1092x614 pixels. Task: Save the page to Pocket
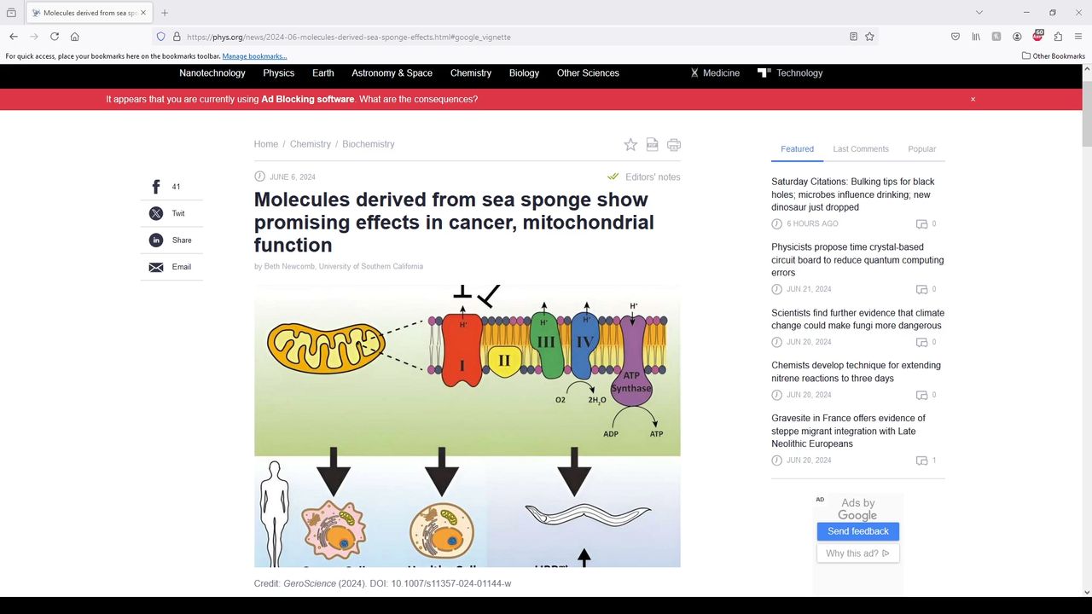pos(955,37)
